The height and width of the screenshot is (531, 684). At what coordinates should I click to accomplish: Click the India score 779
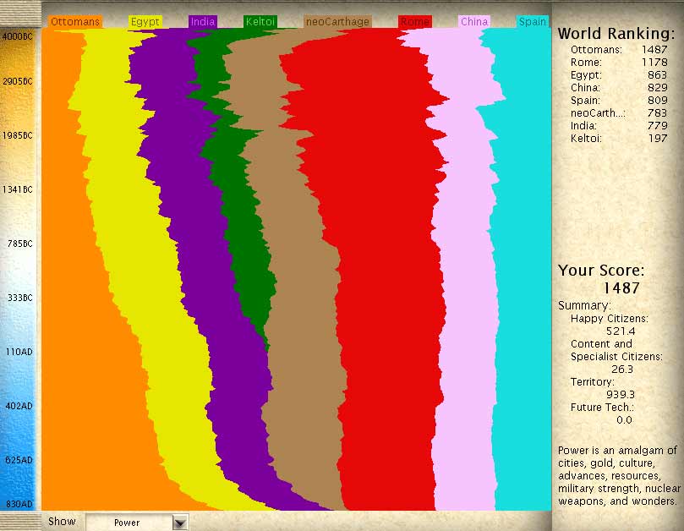click(658, 126)
